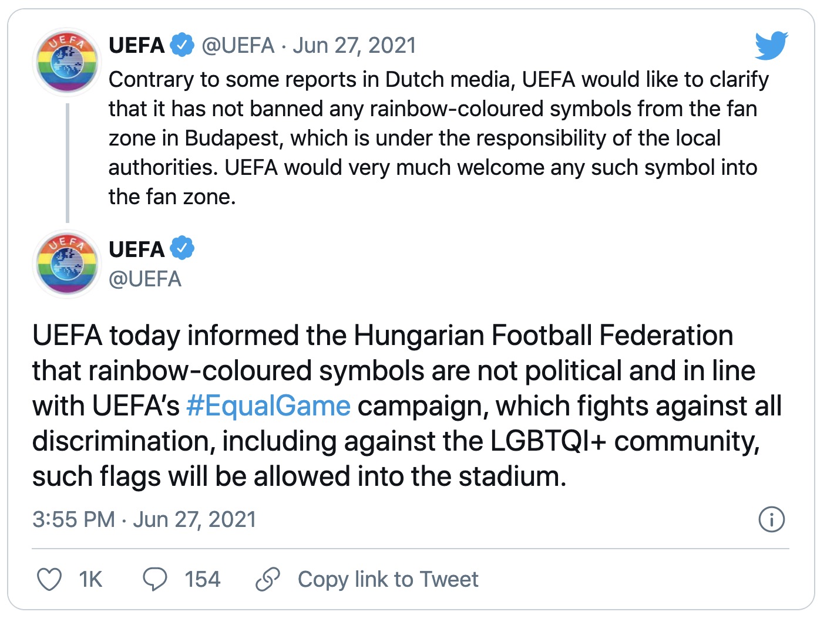Click @UEFA handle in parent tweet header
This screenshot has height=622, width=827.
click(x=238, y=45)
